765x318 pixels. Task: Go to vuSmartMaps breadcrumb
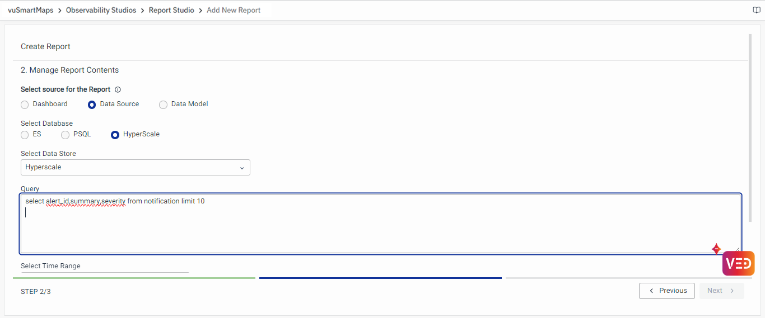31,10
